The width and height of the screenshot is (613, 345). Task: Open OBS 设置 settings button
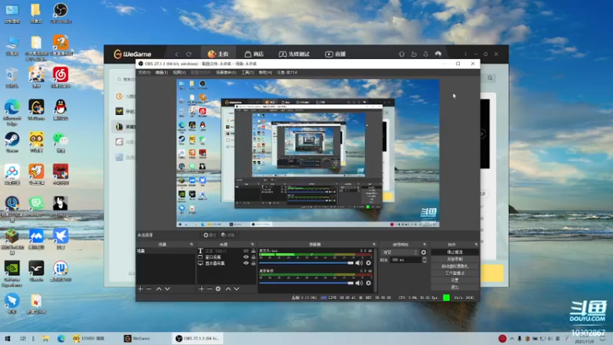(x=454, y=280)
